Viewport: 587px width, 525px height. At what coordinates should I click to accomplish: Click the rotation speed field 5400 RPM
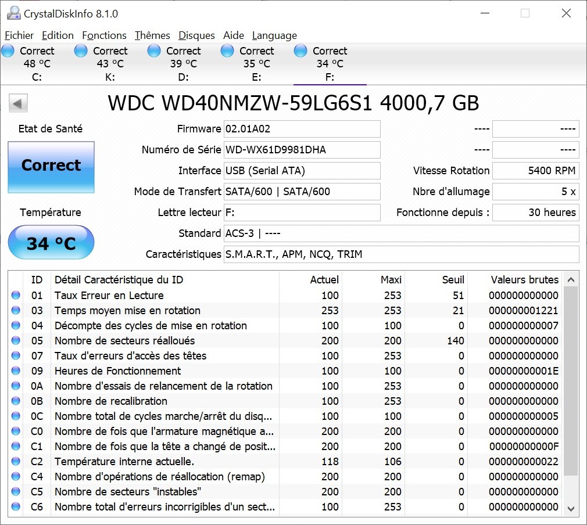click(536, 171)
